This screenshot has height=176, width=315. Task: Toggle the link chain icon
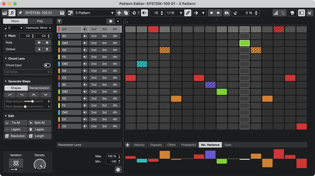click(188, 13)
